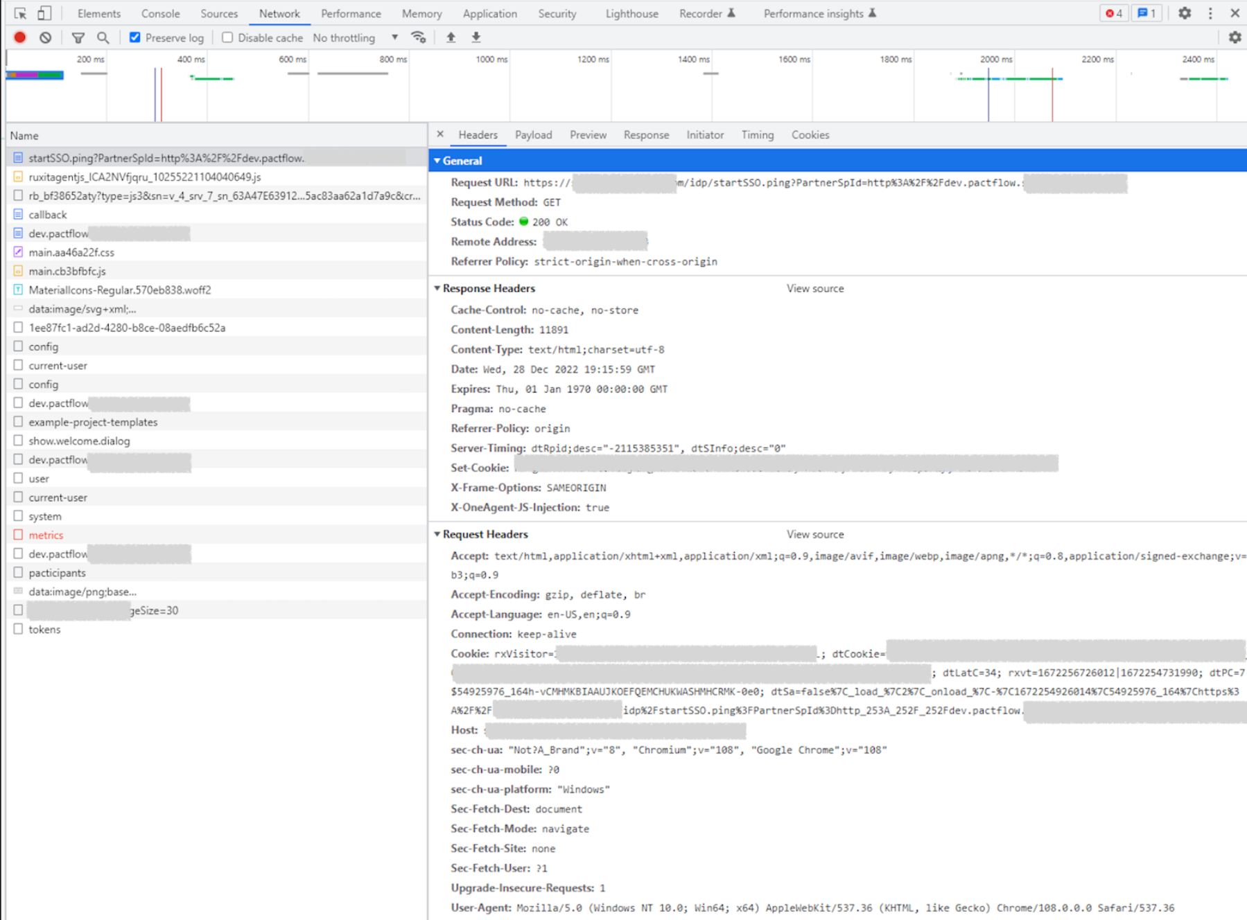The image size is (1247, 920).
Task: Click the blue issues count badge
Action: [x=1146, y=13]
